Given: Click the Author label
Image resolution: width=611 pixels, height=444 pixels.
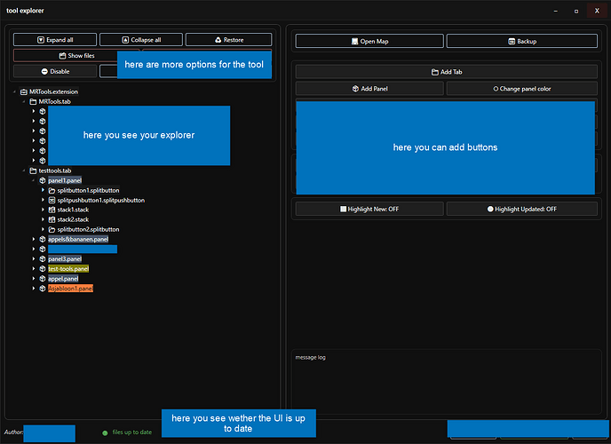Looking at the screenshot, I should (13, 432).
